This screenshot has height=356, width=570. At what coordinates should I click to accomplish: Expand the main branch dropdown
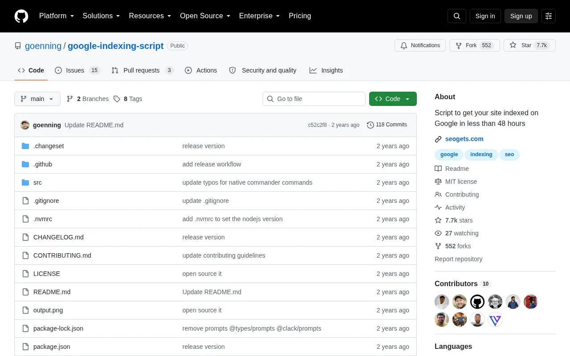tap(37, 99)
